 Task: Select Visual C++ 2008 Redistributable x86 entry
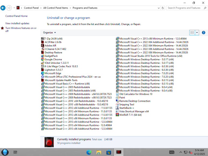click(76, 98)
